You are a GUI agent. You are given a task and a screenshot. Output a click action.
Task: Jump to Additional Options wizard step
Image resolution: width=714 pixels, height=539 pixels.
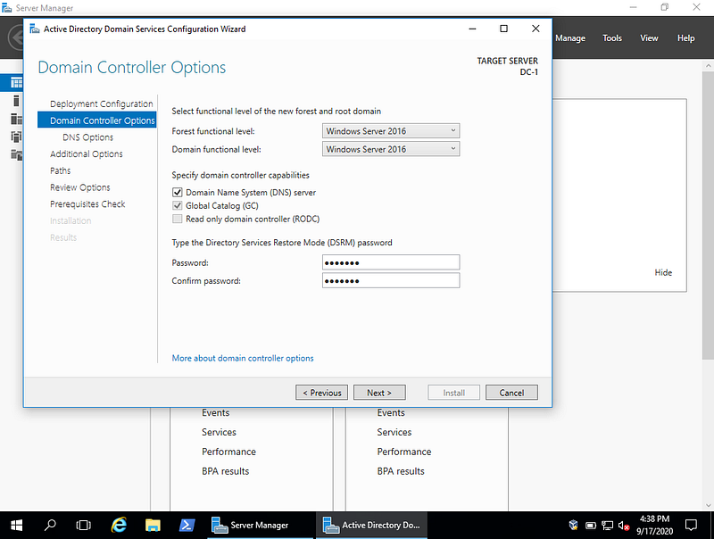click(x=87, y=153)
